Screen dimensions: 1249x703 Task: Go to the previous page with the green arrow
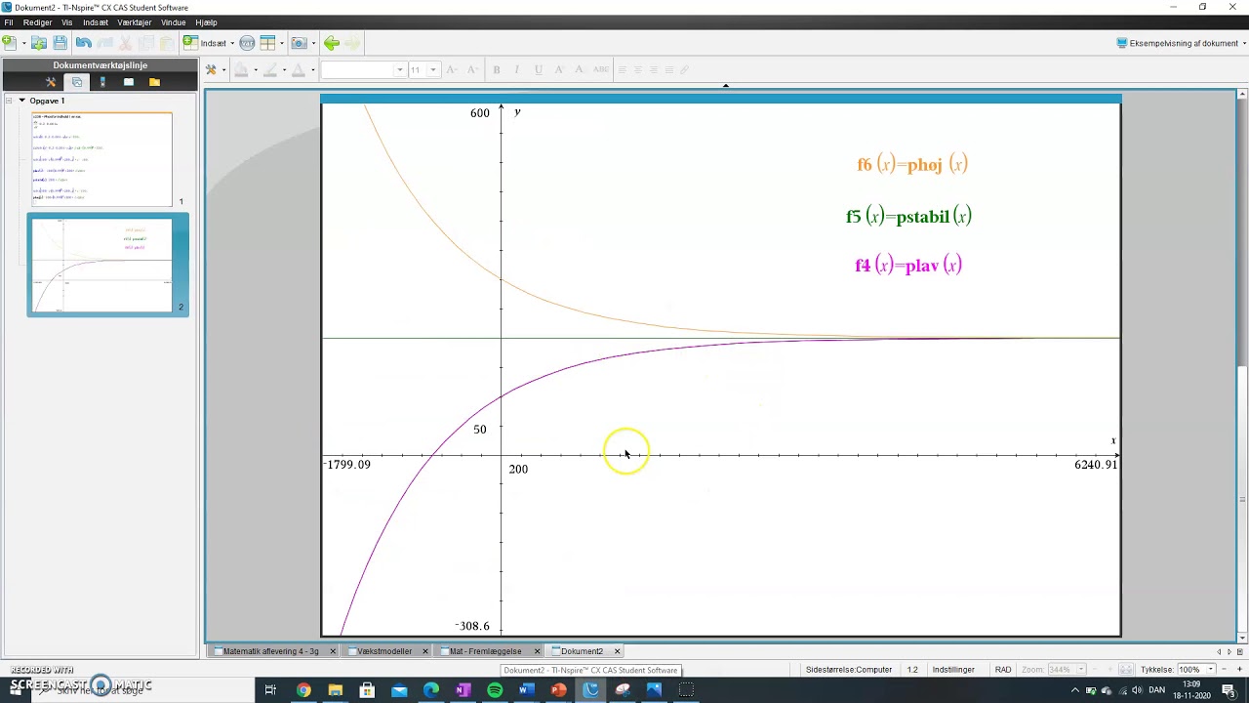click(332, 43)
